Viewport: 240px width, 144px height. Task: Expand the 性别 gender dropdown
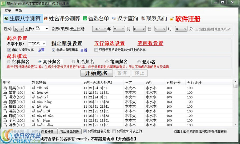(x=22, y=29)
